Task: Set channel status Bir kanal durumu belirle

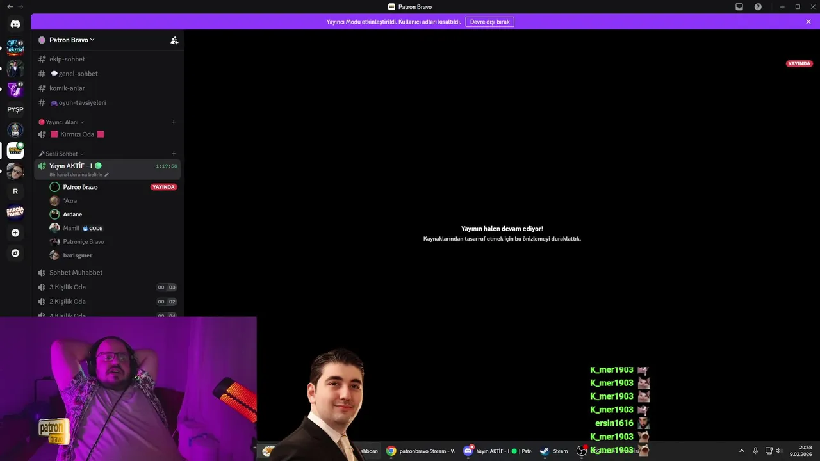Action: (x=79, y=175)
